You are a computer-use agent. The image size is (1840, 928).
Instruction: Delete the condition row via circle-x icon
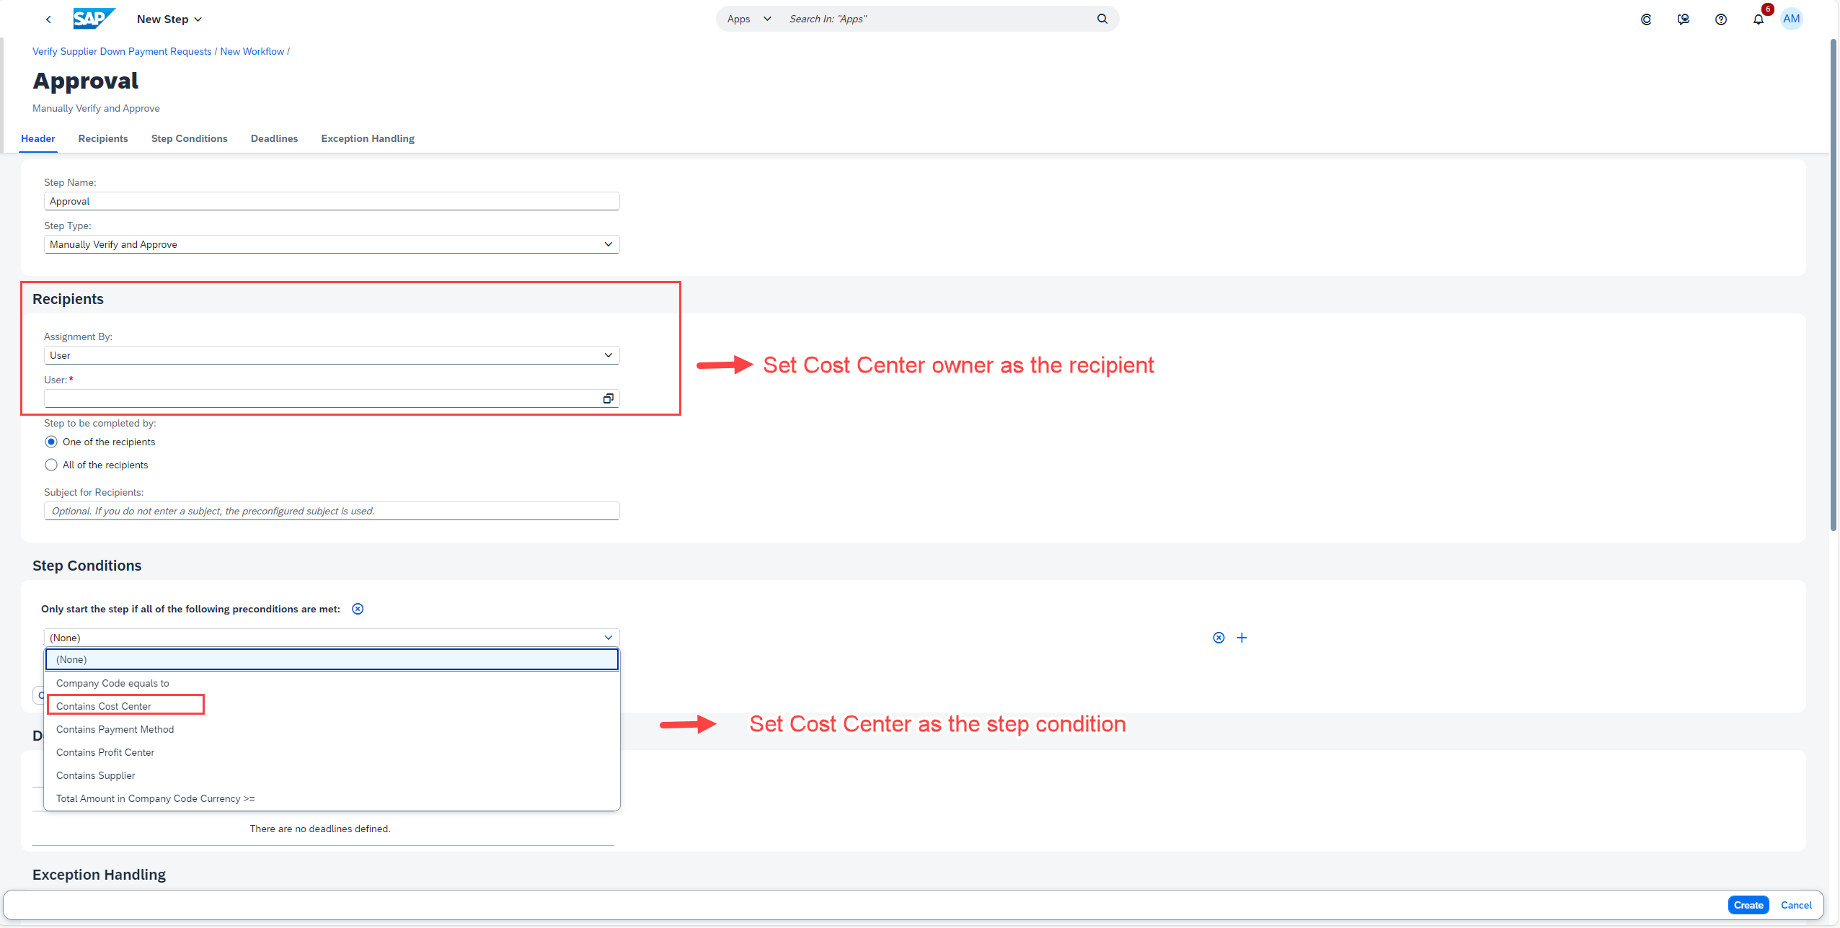(1218, 638)
